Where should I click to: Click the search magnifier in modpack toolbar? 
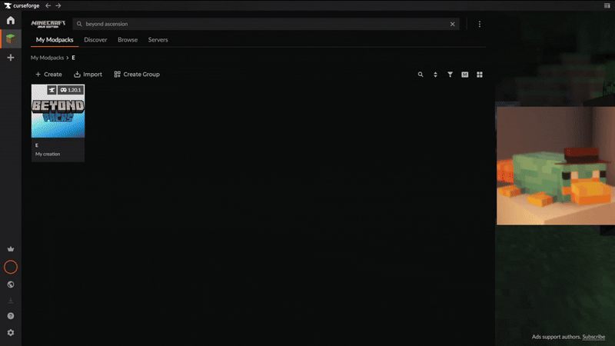tap(421, 74)
